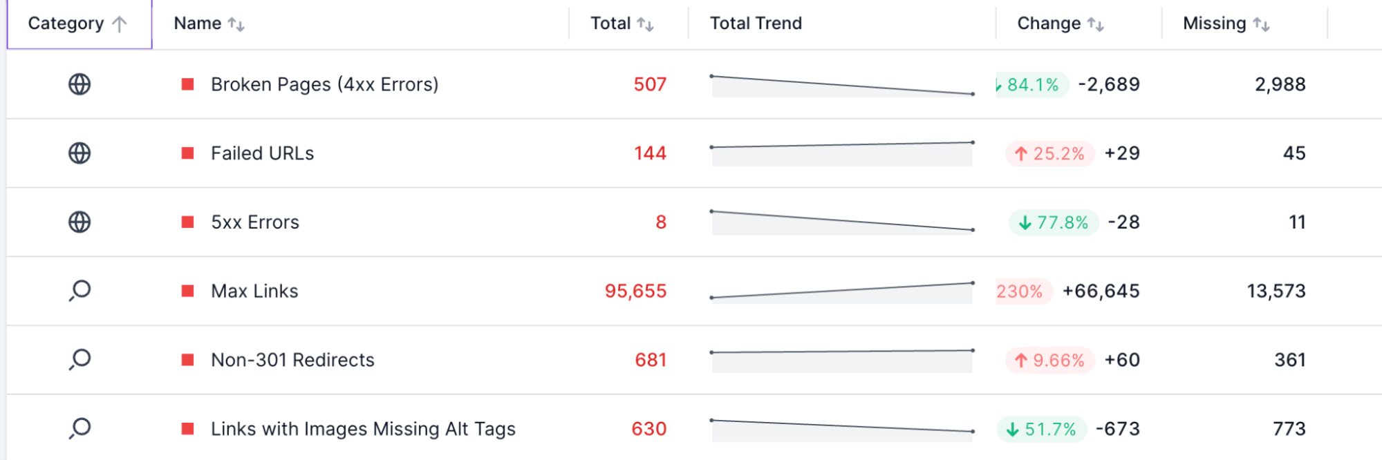Click red severity square beside Max Links
Image resolution: width=1382 pixels, height=460 pixels.
187,291
